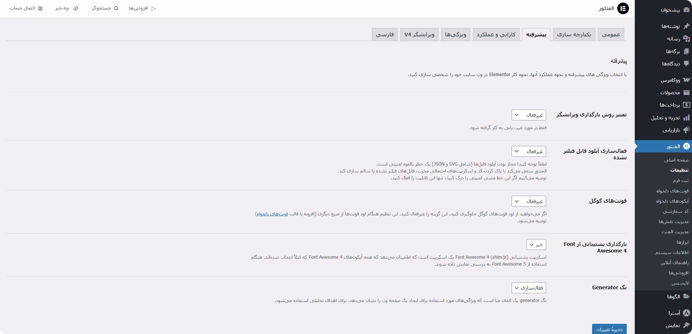
Task: Click the save changes (ذخیرهٔ تغییرات) button
Action: [x=609, y=329]
